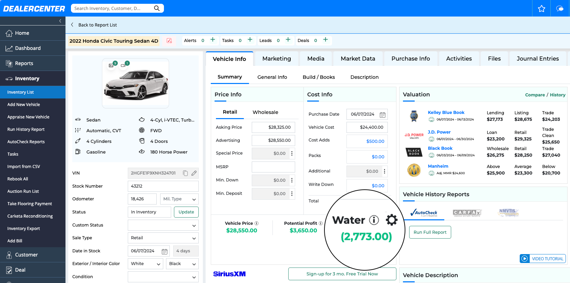Open the Video Tutorial button
The image size is (570, 283).
(x=543, y=259)
